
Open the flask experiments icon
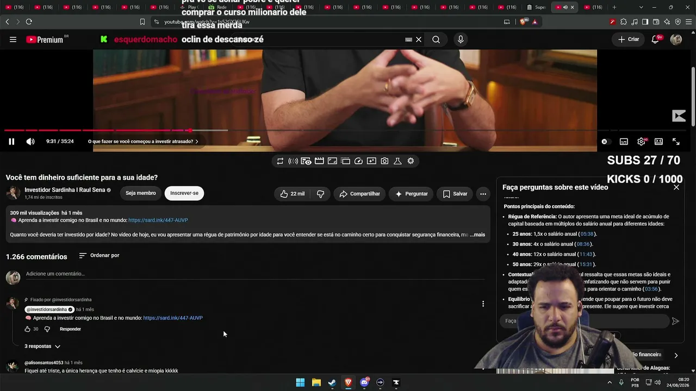coord(397,161)
